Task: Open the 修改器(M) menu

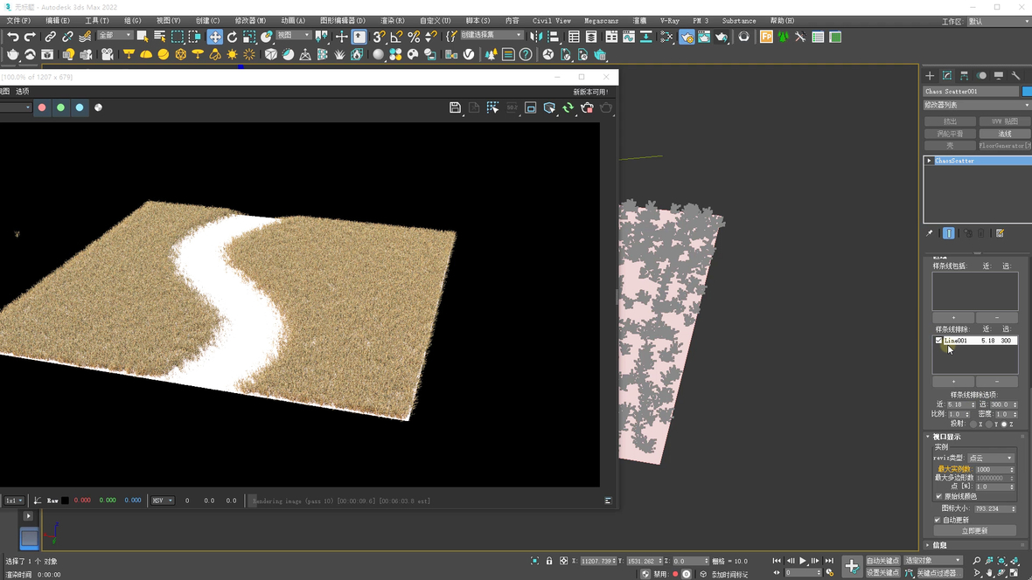Action: click(x=250, y=20)
